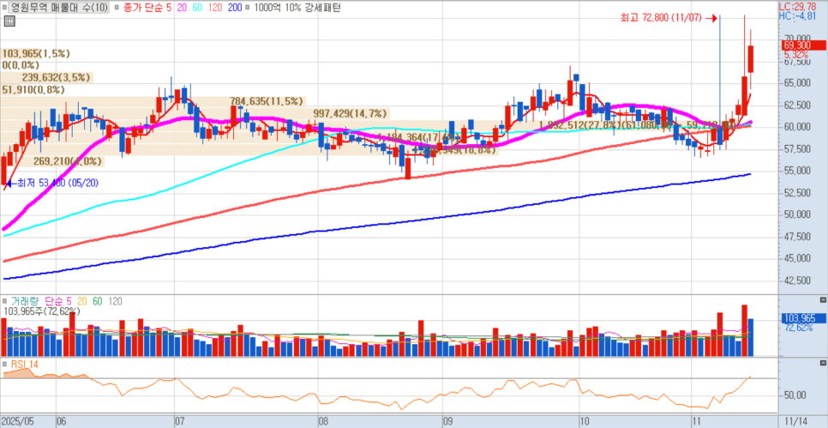Open the grid layout icon below chart title
The width and height of the screenshot is (828, 428).
click(9, 21)
